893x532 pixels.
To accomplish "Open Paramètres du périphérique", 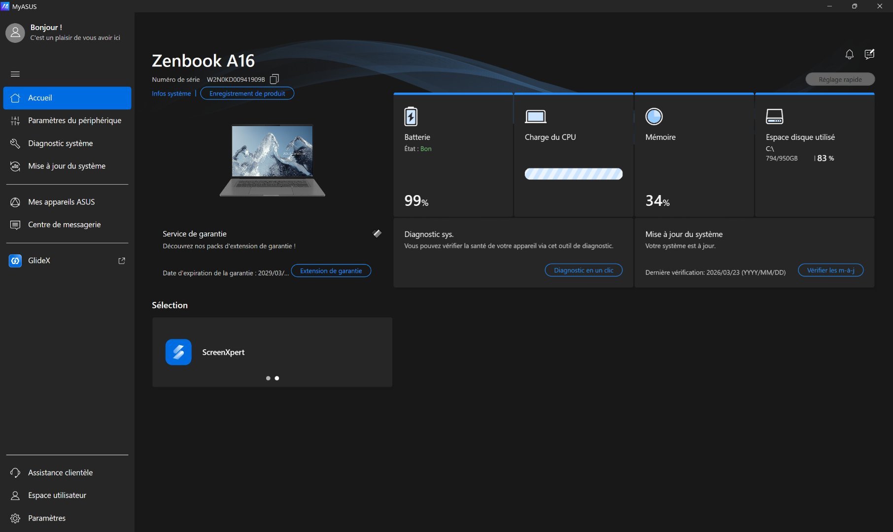I will [67, 121].
